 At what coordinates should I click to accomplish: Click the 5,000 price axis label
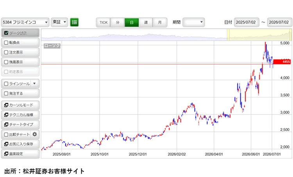click(x=285, y=43)
